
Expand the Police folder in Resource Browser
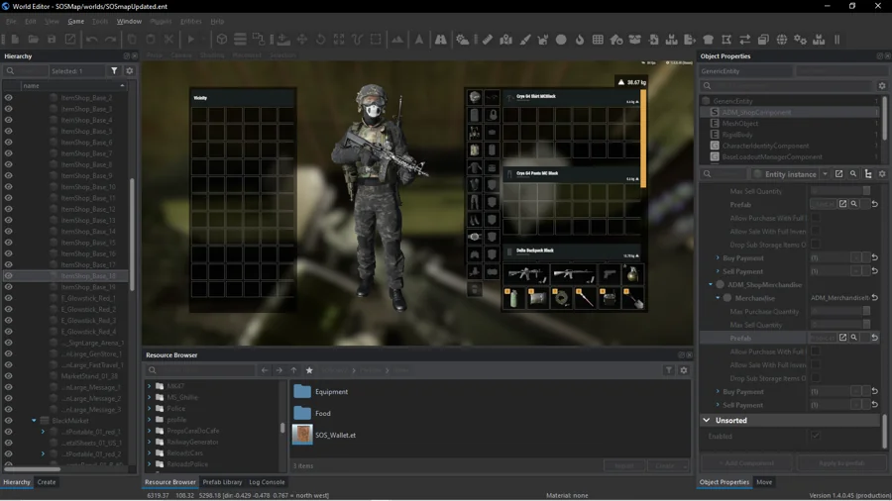click(150, 408)
